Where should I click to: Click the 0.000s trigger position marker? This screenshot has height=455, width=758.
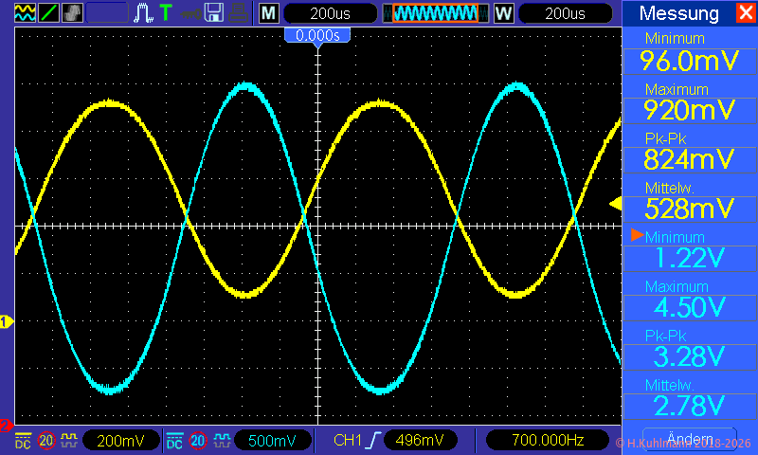pyautogui.click(x=317, y=35)
